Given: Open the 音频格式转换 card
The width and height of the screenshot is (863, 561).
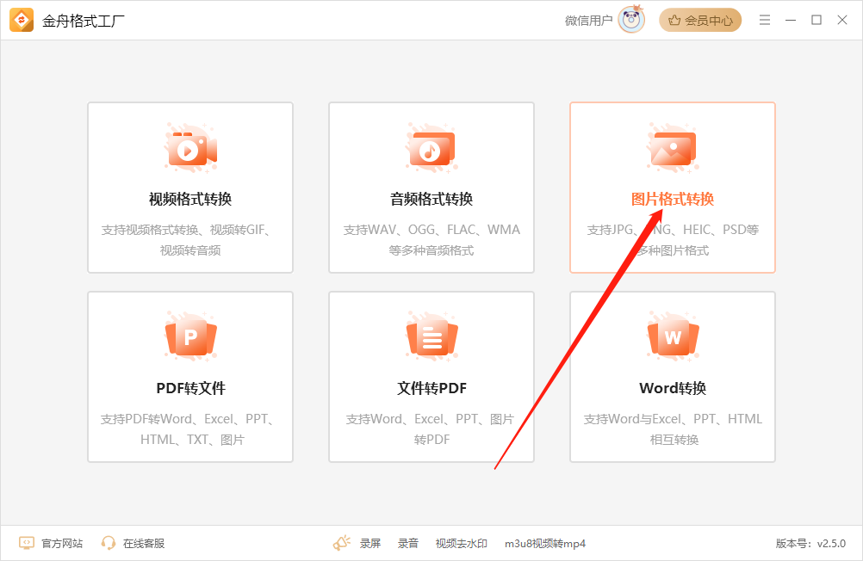Looking at the screenshot, I should [x=431, y=188].
